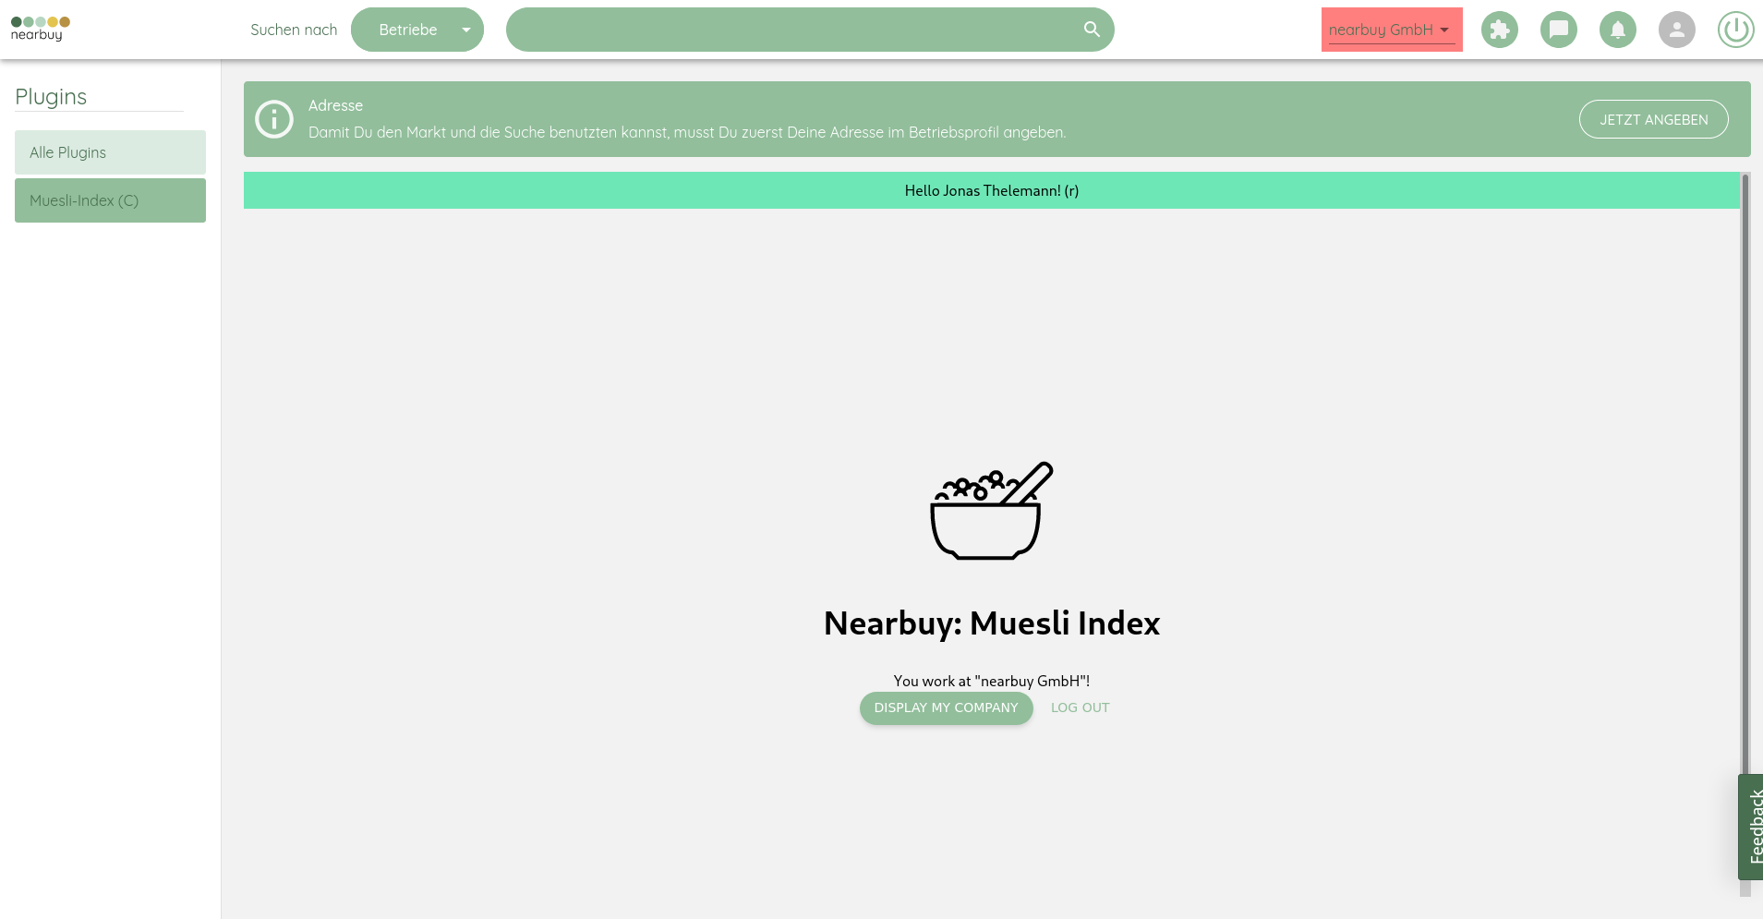Click the Hello Jonas Thelemann! (r) banner

[992, 190]
